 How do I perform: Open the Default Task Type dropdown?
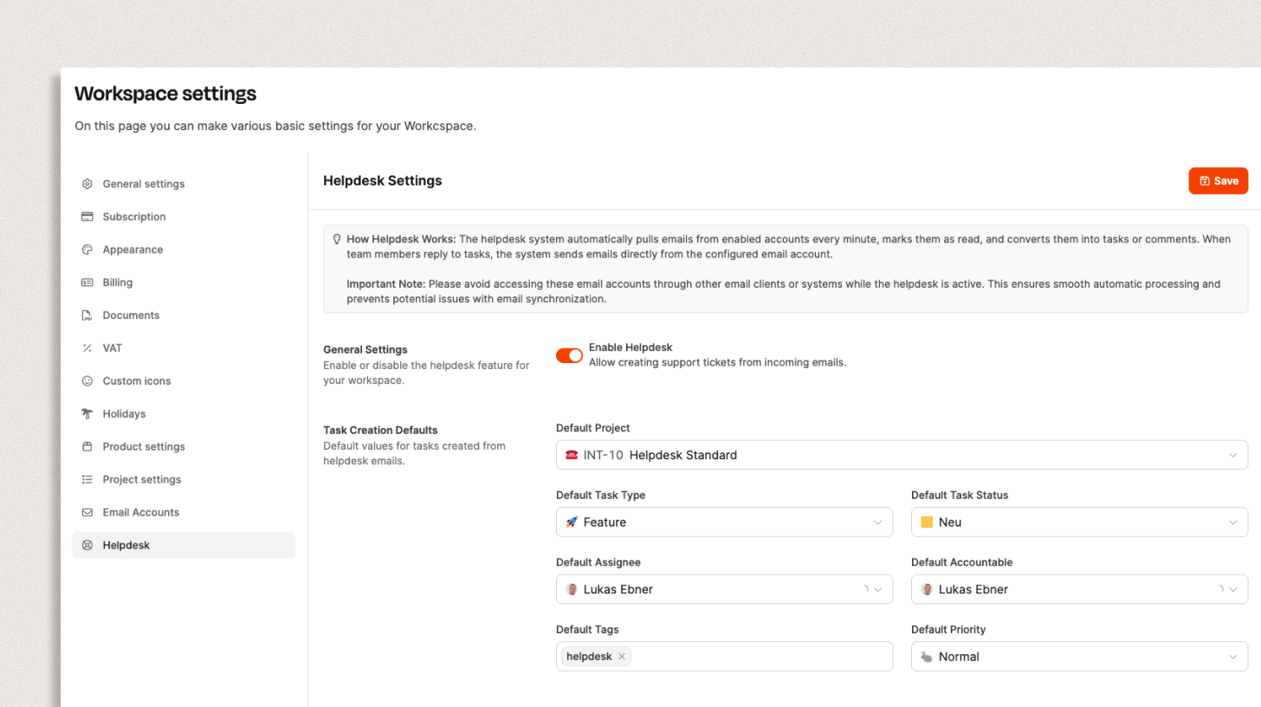(723, 522)
